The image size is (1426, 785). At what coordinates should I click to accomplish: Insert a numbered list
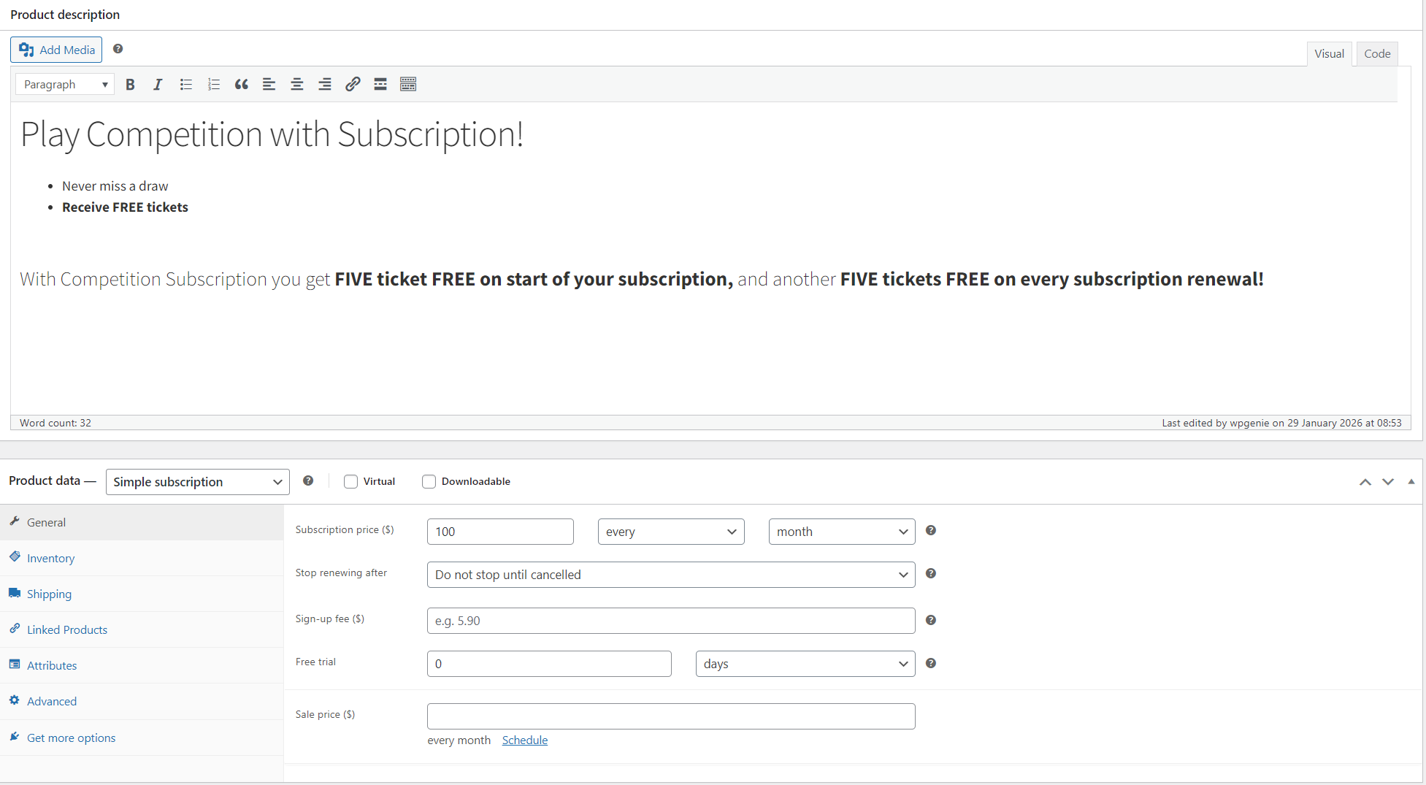coord(213,85)
